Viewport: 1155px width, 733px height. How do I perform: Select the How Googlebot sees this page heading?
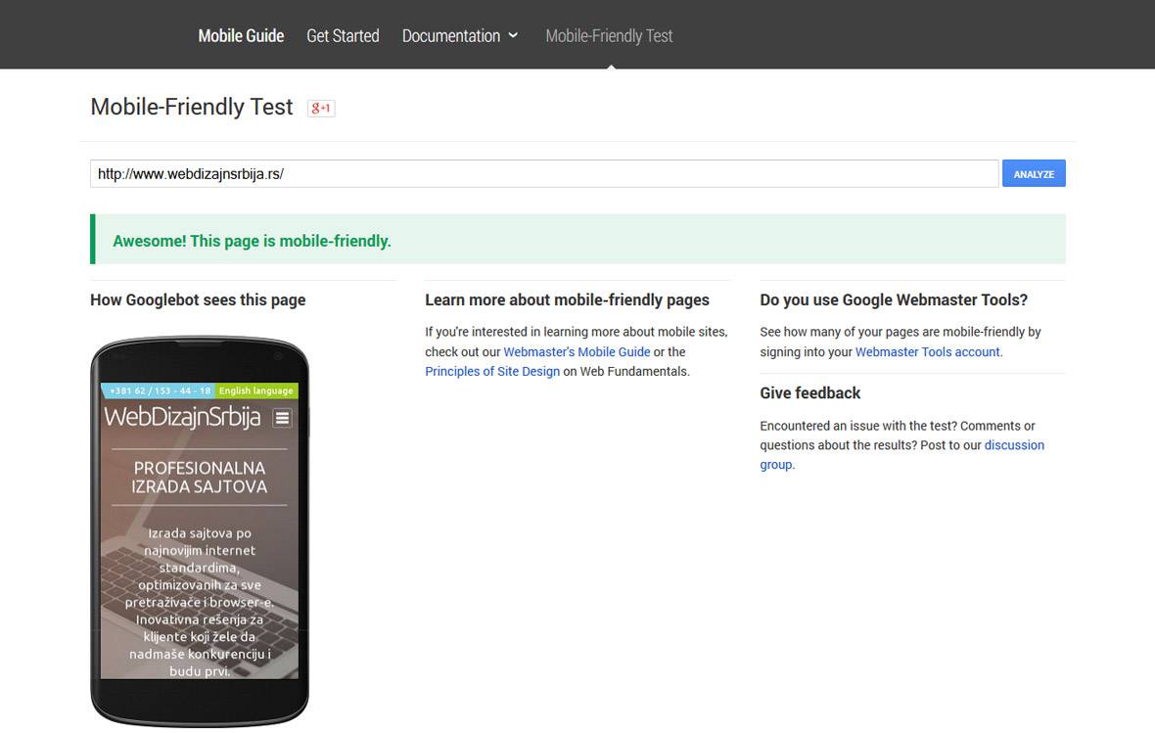coord(198,300)
